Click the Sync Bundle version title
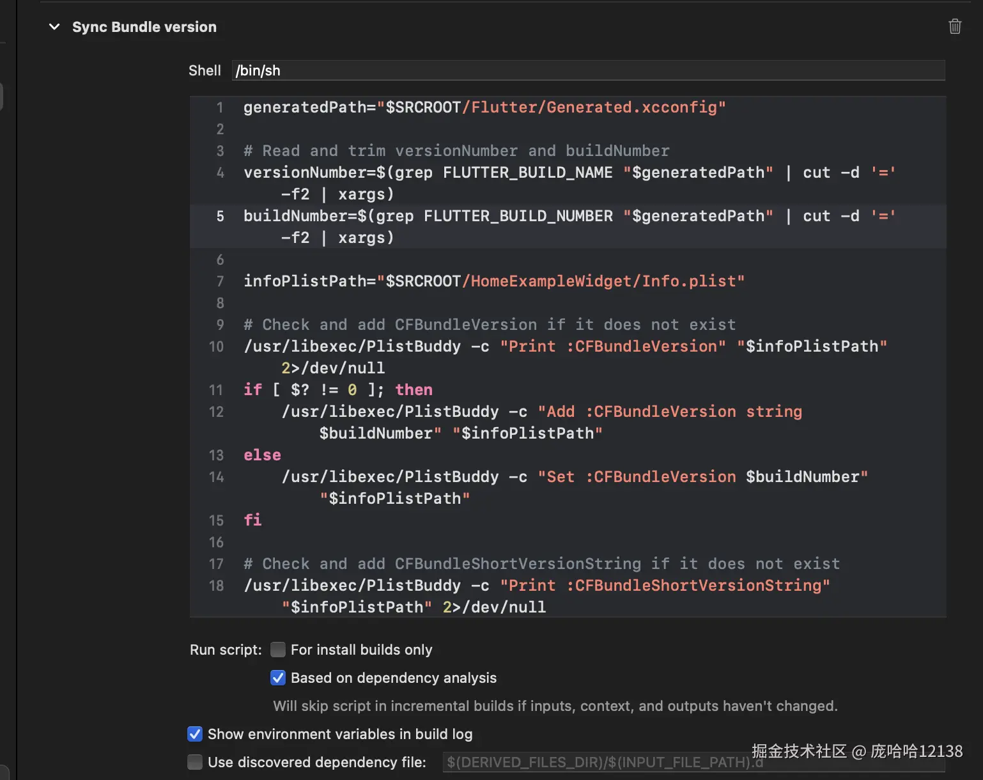This screenshot has height=780, width=983. pyautogui.click(x=144, y=27)
